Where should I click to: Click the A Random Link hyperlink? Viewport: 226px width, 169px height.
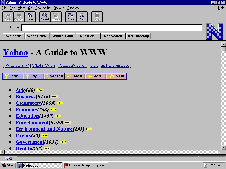115,65
